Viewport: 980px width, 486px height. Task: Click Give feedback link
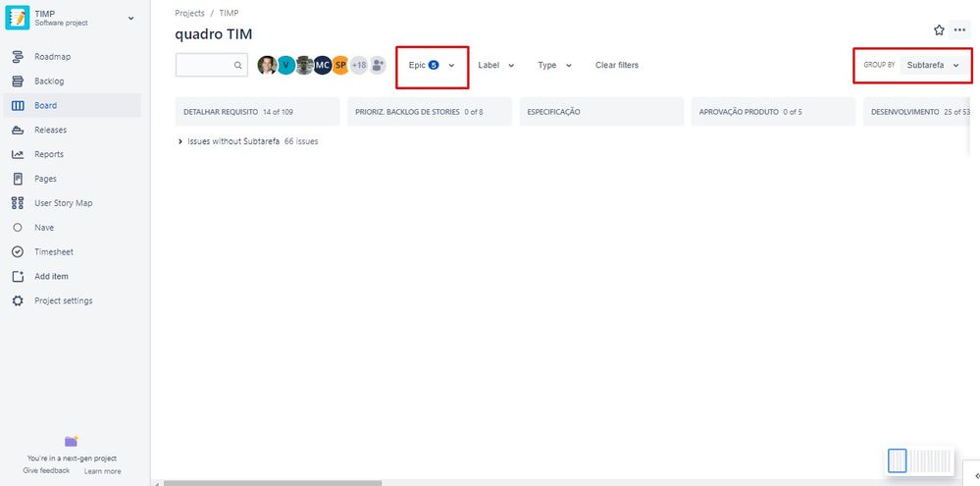[x=46, y=471]
